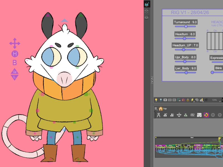Click the Expression label button
This screenshot has height=167, width=223.
pyautogui.click(x=216, y=58)
